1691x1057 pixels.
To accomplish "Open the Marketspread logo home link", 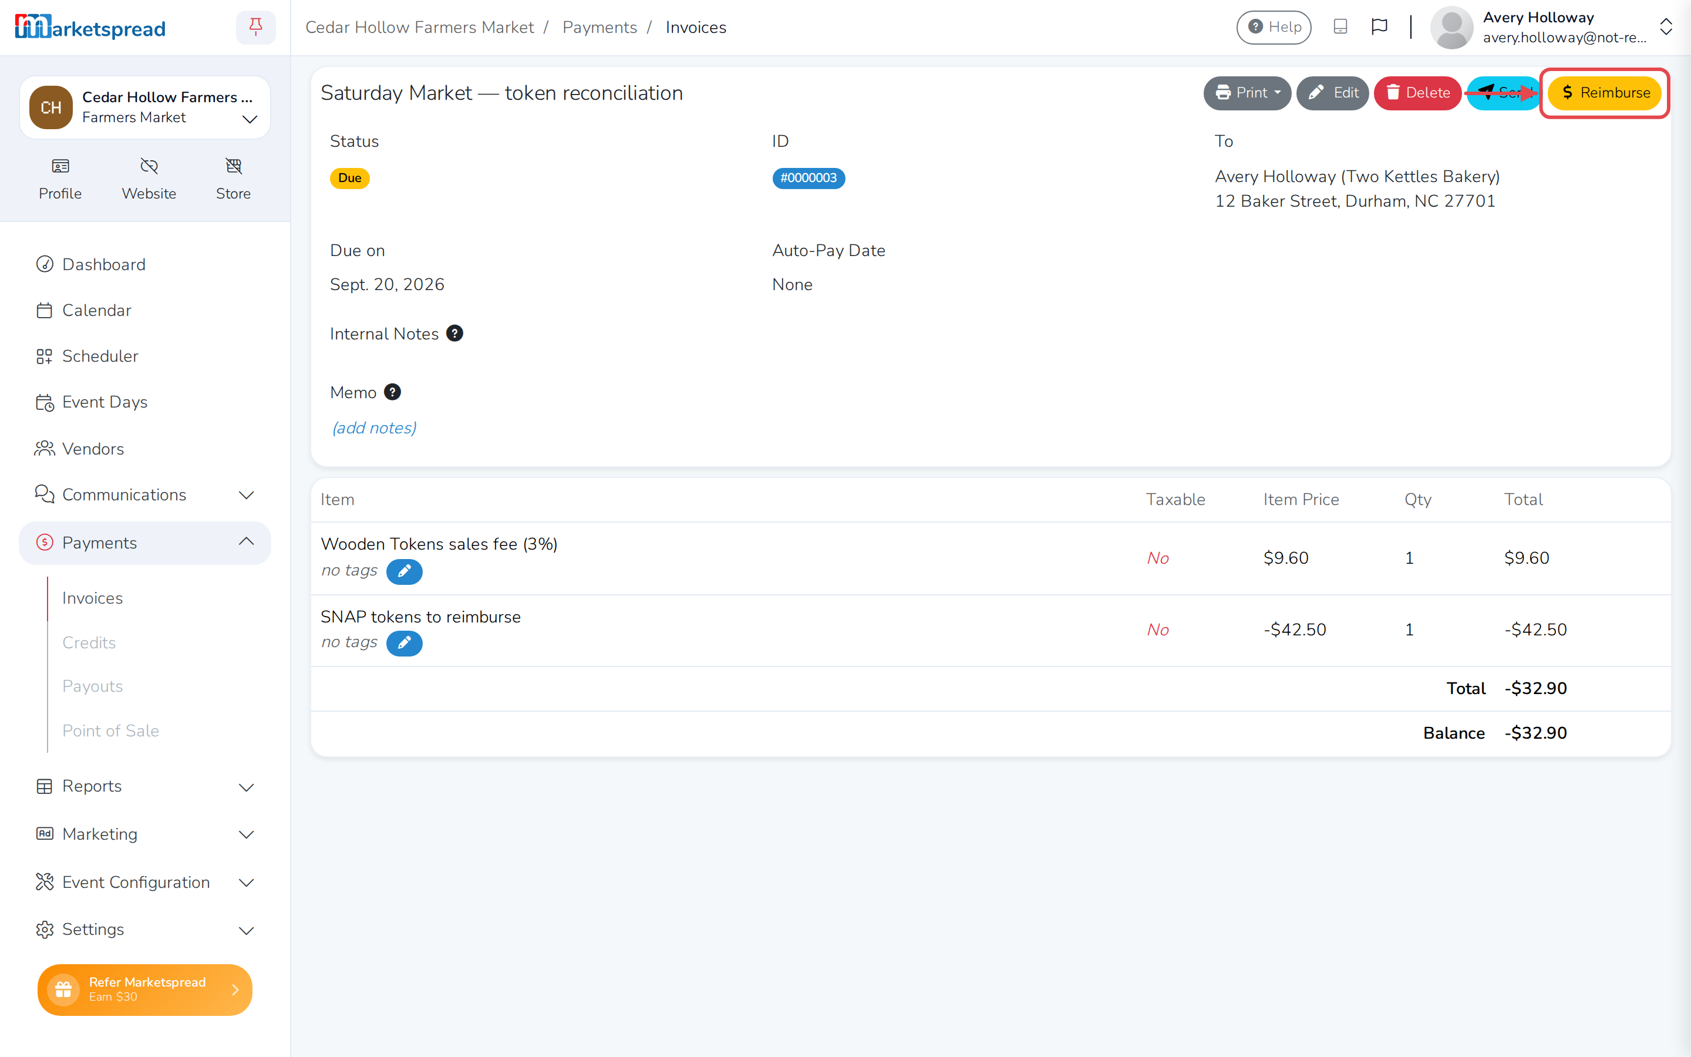I will pos(90,28).
